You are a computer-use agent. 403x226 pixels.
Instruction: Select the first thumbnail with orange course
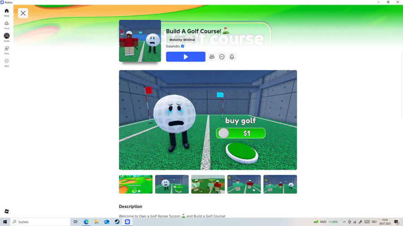click(x=136, y=184)
